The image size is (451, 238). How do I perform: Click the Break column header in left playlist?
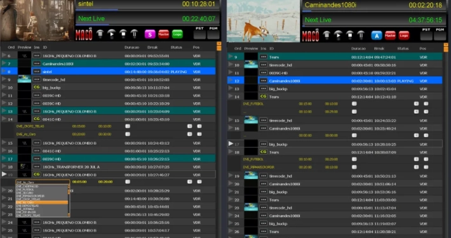pyautogui.click(x=152, y=47)
